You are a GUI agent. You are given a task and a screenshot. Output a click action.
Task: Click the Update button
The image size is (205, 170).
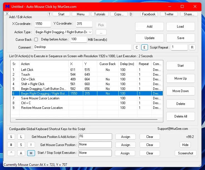[149, 38]
